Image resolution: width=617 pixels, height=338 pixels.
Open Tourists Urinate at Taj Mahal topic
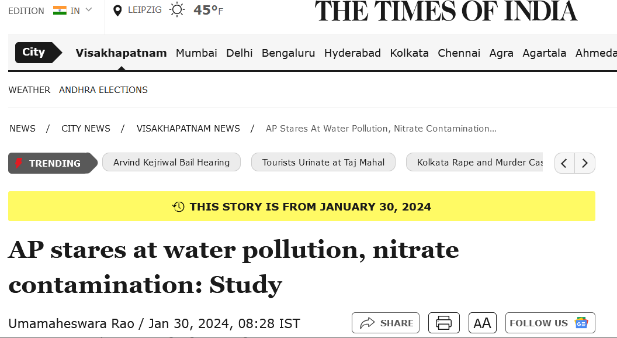coord(323,163)
